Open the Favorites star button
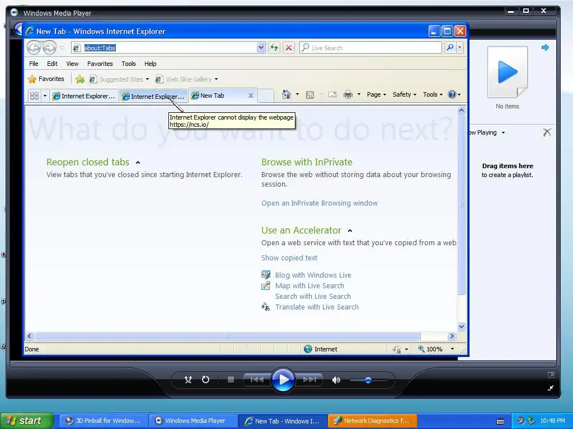This screenshot has width=573, height=429. pyautogui.click(x=46, y=79)
